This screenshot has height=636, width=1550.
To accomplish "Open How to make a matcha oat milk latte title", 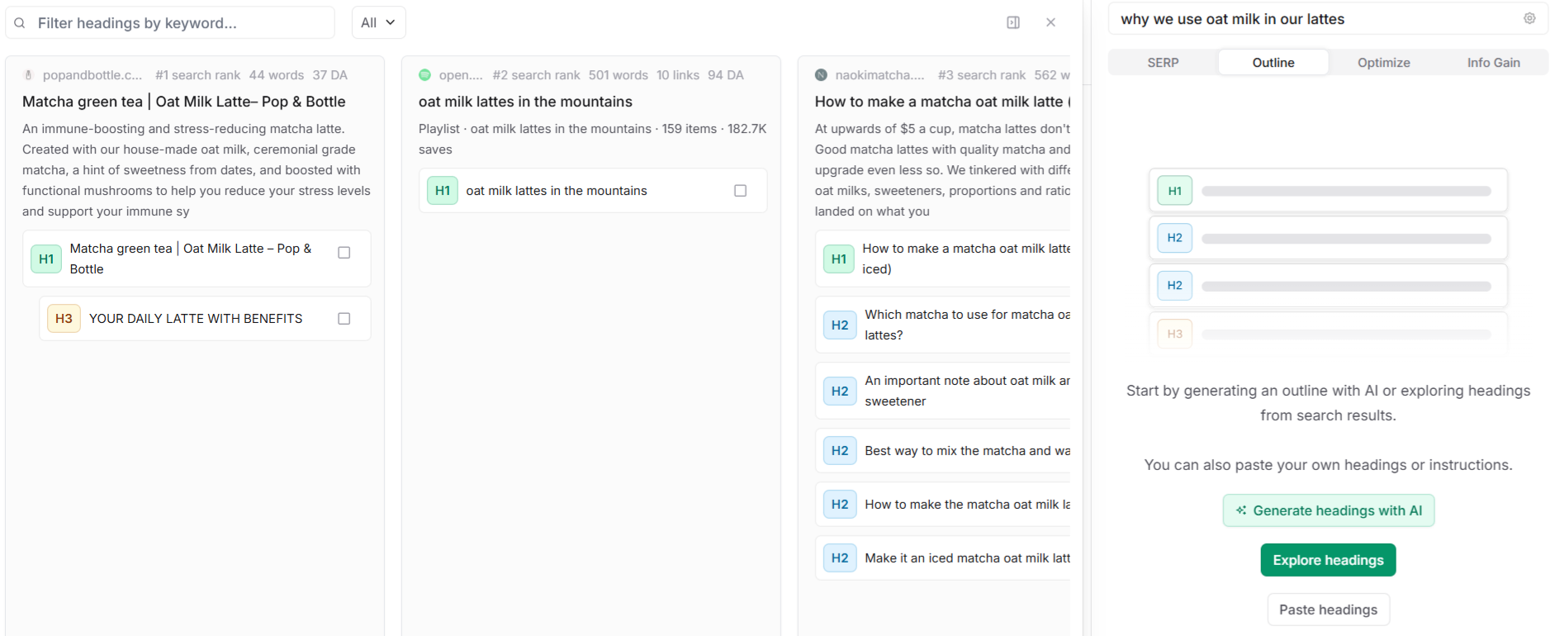I will (942, 102).
